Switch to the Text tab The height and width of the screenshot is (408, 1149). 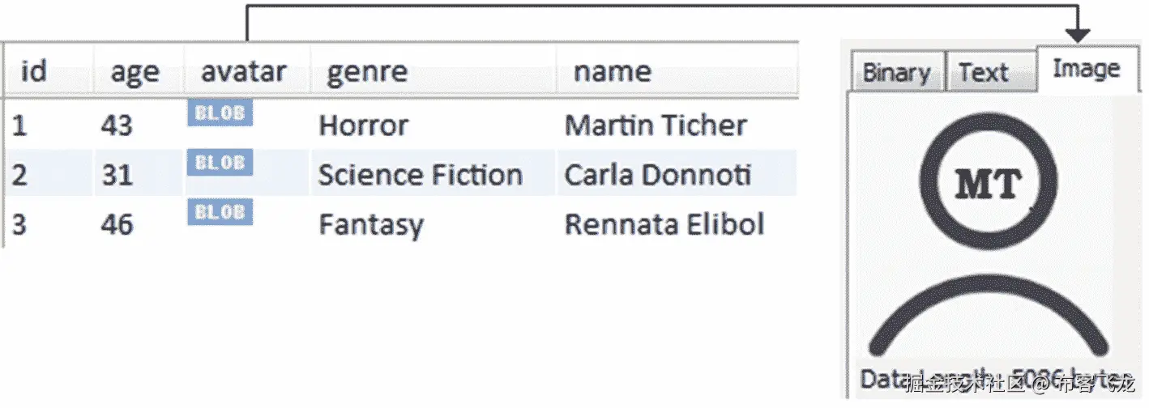tap(984, 73)
